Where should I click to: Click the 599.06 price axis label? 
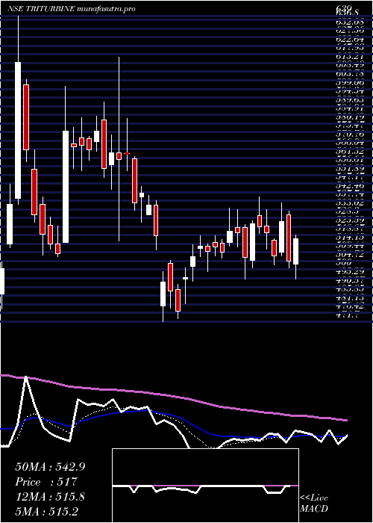coord(348,81)
